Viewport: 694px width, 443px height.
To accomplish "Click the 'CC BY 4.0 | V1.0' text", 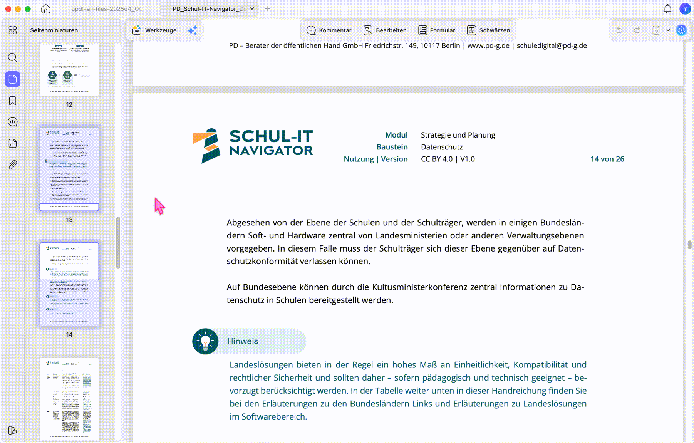I will 448,159.
